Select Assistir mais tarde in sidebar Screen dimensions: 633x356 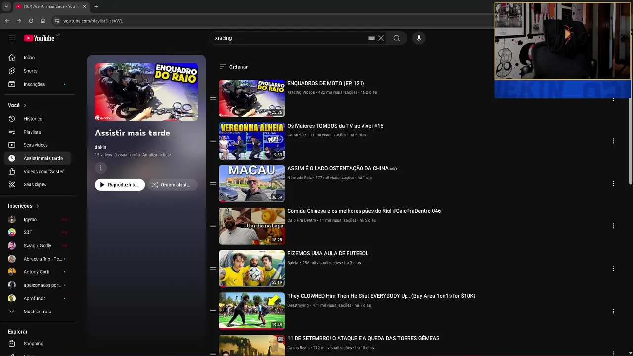coord(38,158)
